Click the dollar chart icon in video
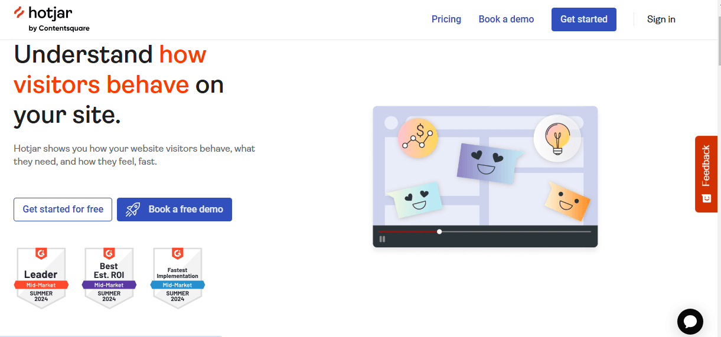Image resolution: width=721 pixels, height=337 pixels. 418,137
